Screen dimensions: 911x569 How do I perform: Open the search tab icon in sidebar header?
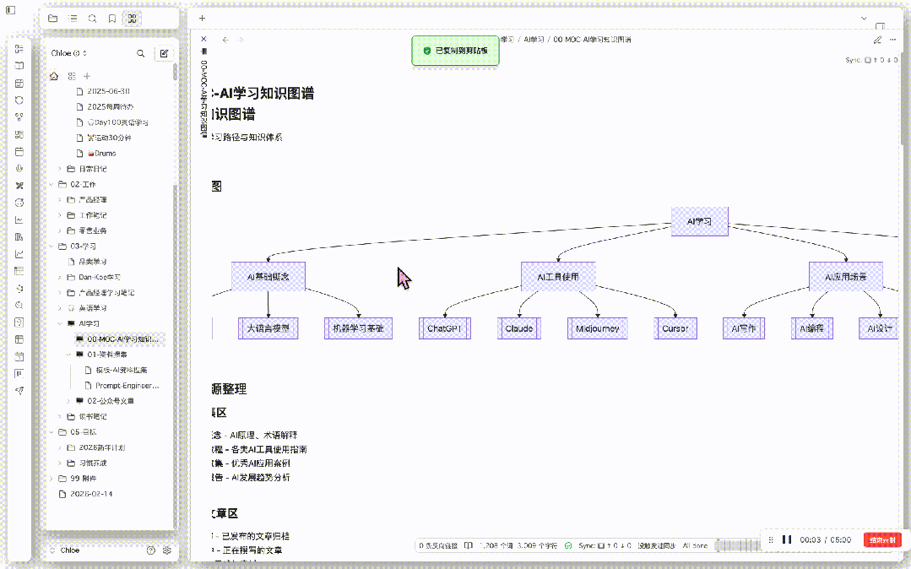click(92, 19)
